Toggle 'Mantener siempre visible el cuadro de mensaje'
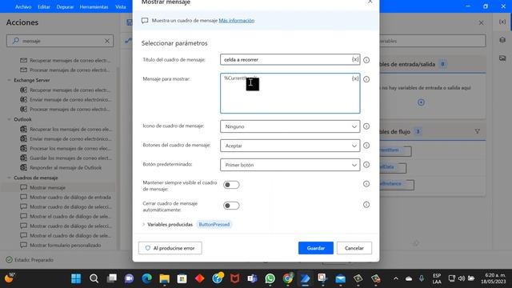Screen dimensions: 512x288 [x=231, y=185]
